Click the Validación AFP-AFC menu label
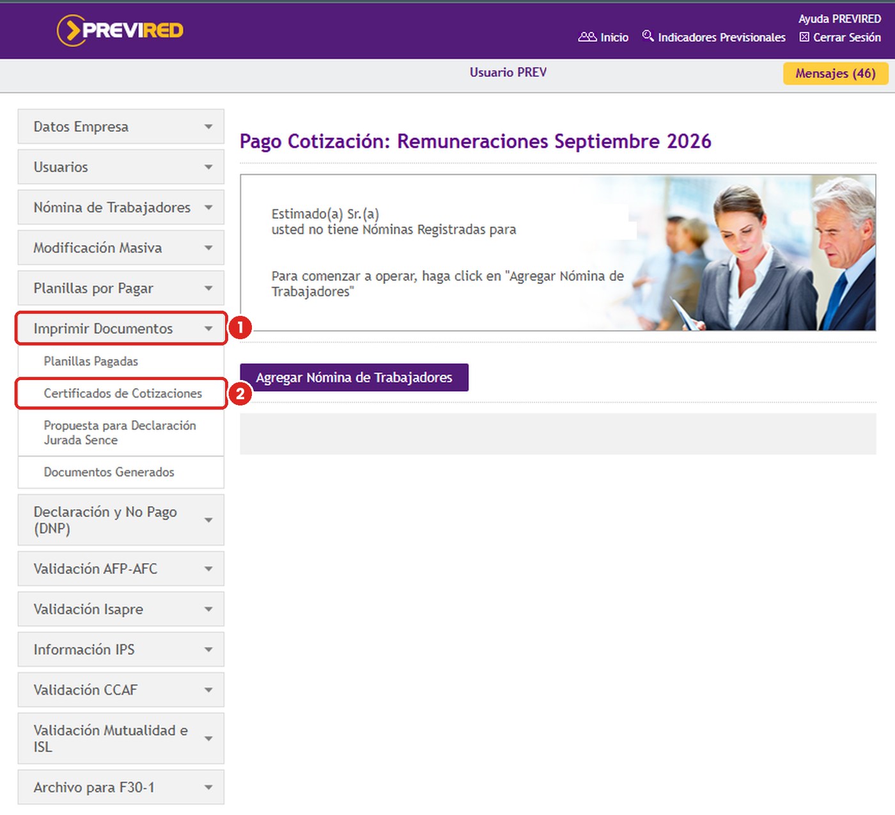Screen dimensions: 895x815 [x=95, y=569]
